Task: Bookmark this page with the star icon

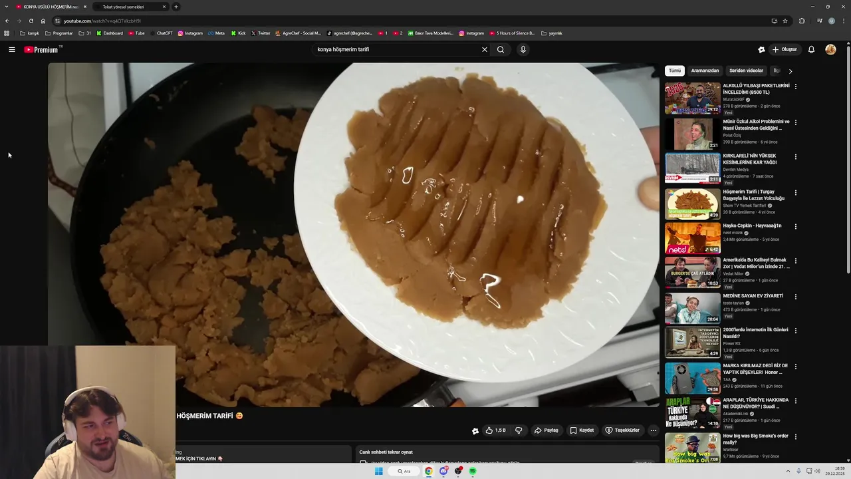Action: pos(785,21)
